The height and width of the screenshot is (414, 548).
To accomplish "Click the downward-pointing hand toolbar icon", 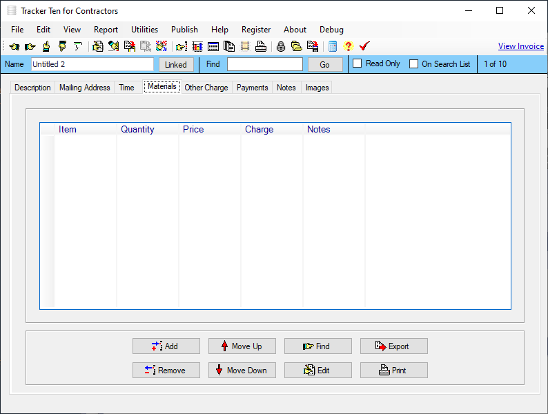I will click(x=62, y=46).
